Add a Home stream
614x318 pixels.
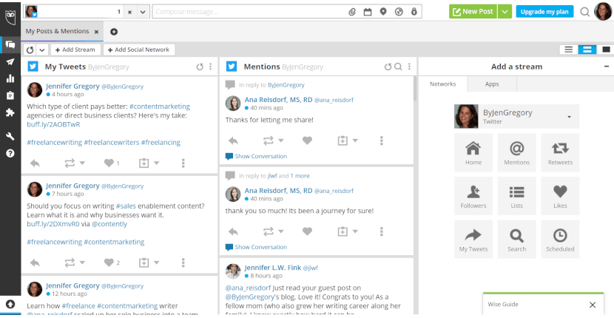point(473,152)
